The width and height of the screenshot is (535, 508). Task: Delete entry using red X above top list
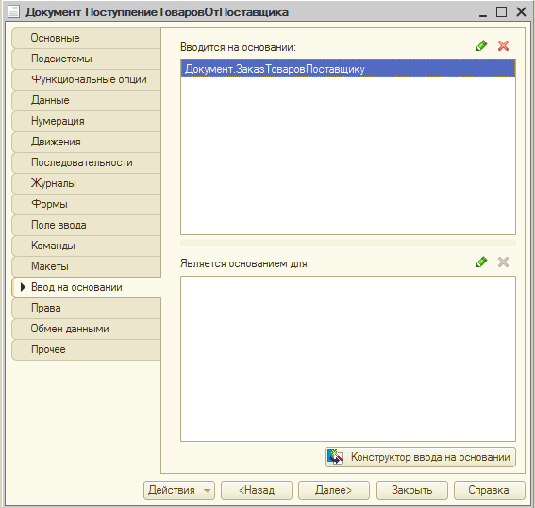(x=503, y=45)
